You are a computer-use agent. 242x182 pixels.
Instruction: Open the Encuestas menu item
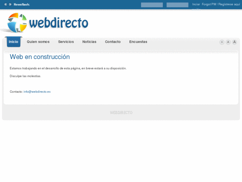tap(138, 42)
